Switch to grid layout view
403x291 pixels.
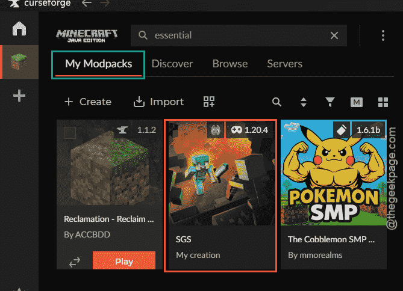(383, 102)
